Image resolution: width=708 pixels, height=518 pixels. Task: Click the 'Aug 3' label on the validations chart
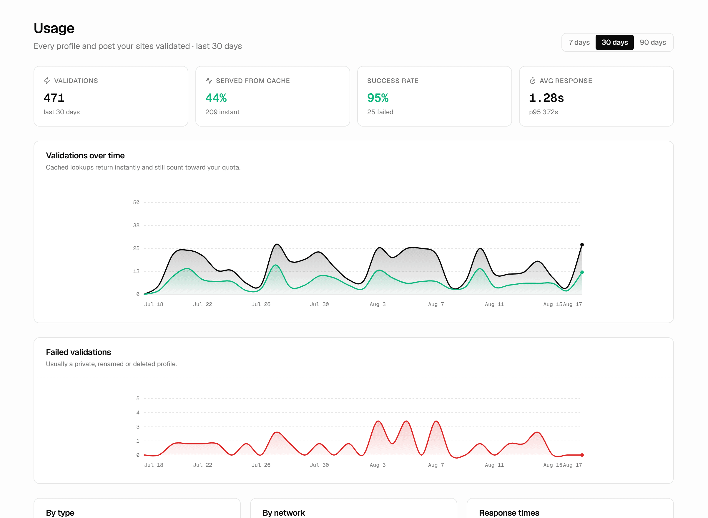(377, 304)
